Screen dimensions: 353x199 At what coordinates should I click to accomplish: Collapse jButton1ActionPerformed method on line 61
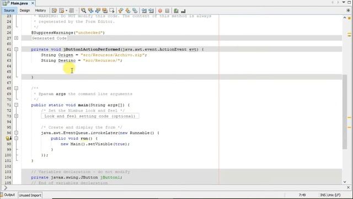pyautogui.click(x=16, y=49)
